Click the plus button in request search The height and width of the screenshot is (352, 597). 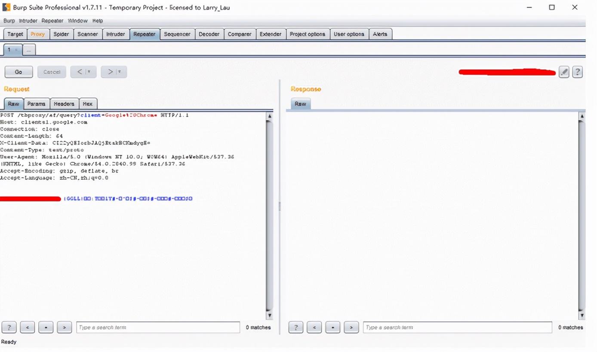tap(46, 328)
